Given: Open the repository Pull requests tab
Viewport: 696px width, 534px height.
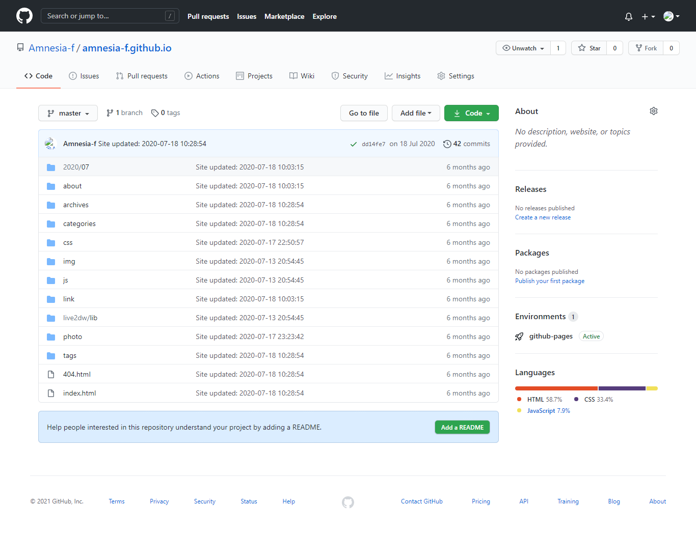Looking at the screenshot, I should coord(142,76).
